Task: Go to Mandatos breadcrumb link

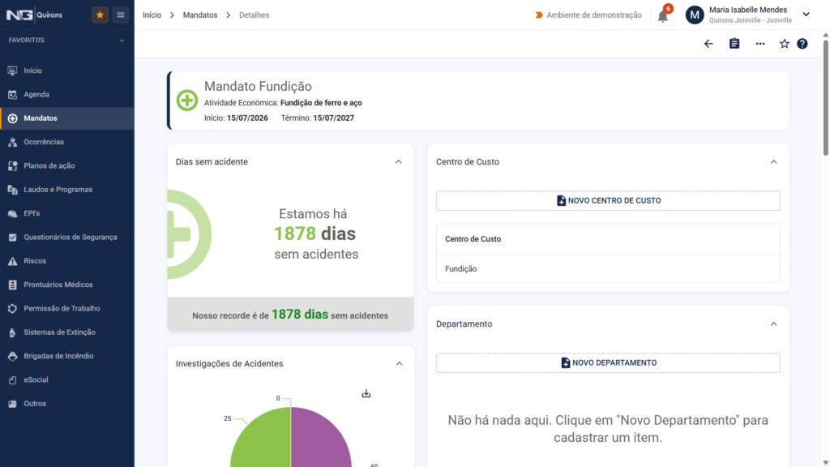Action: (x=200, y=15)
